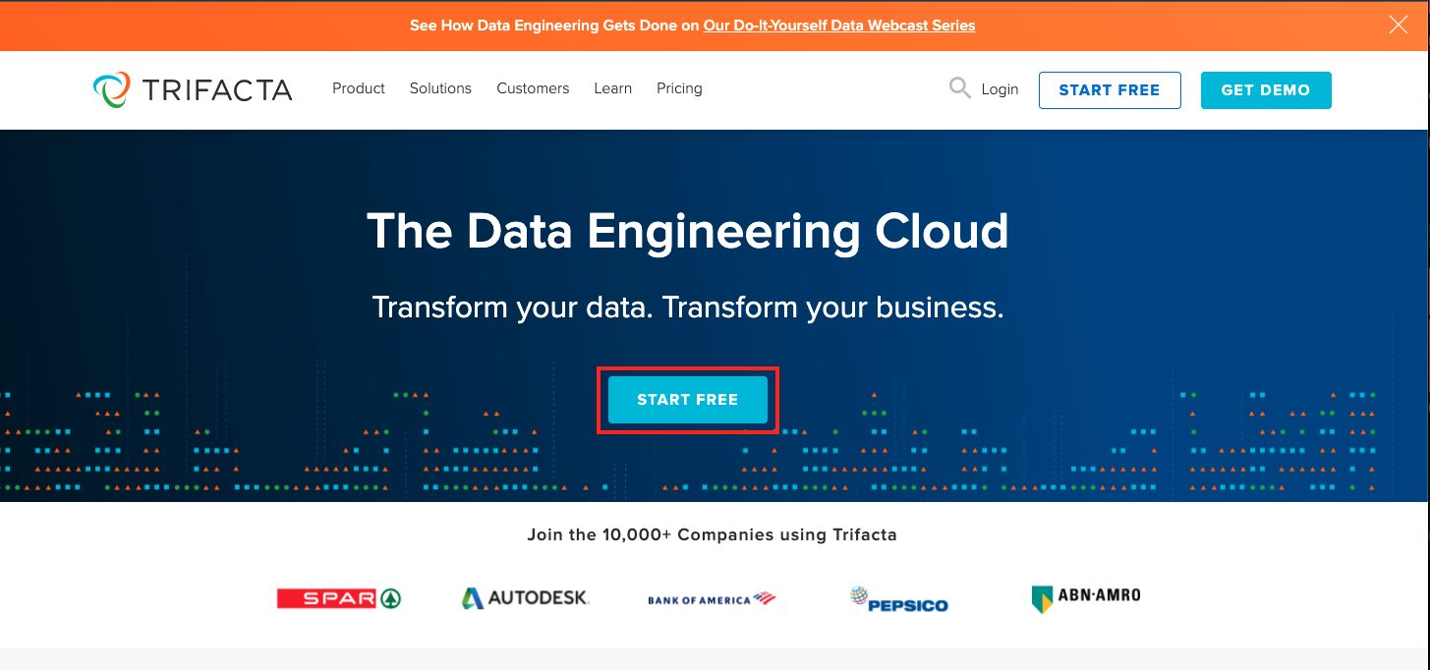Image resolution: width=1430 pixels, height=670 pixels.
Task: Open the search magnifier icon
Action: 959,87
